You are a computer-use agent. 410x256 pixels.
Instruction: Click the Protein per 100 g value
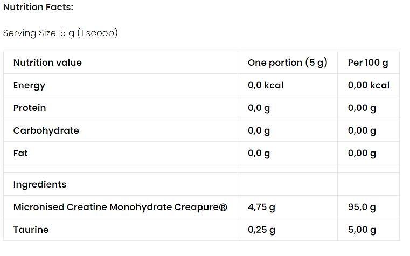(362, 108)
